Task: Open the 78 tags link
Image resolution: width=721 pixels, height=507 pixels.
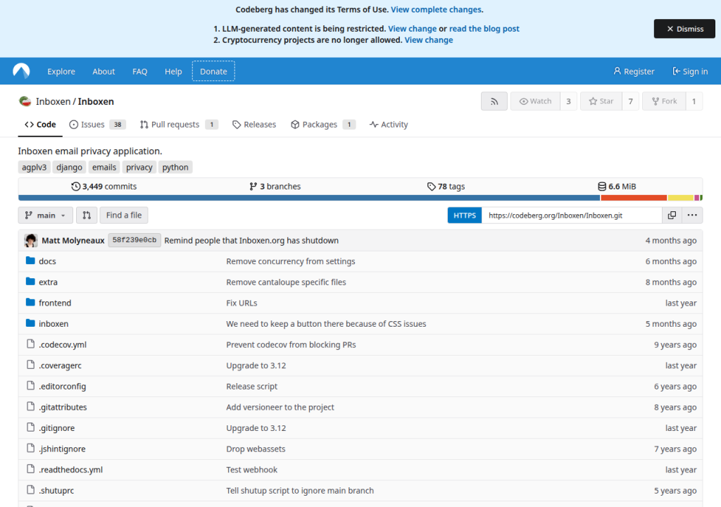Action: pos(446,187)
